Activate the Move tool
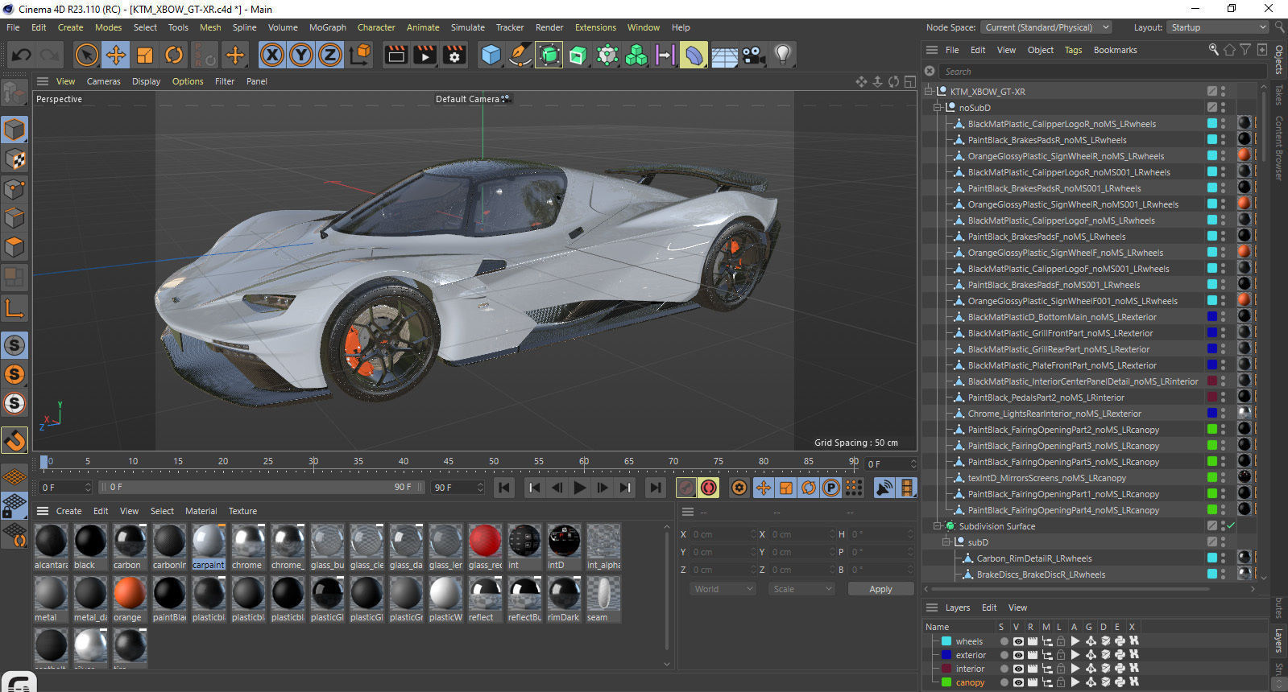The width and height of the screenshot is (1288, 692). tap(116, 55)
